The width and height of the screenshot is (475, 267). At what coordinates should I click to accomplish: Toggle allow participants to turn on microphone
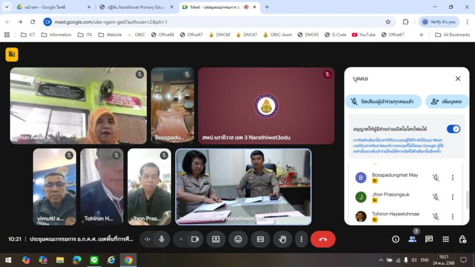coord(453,129)
